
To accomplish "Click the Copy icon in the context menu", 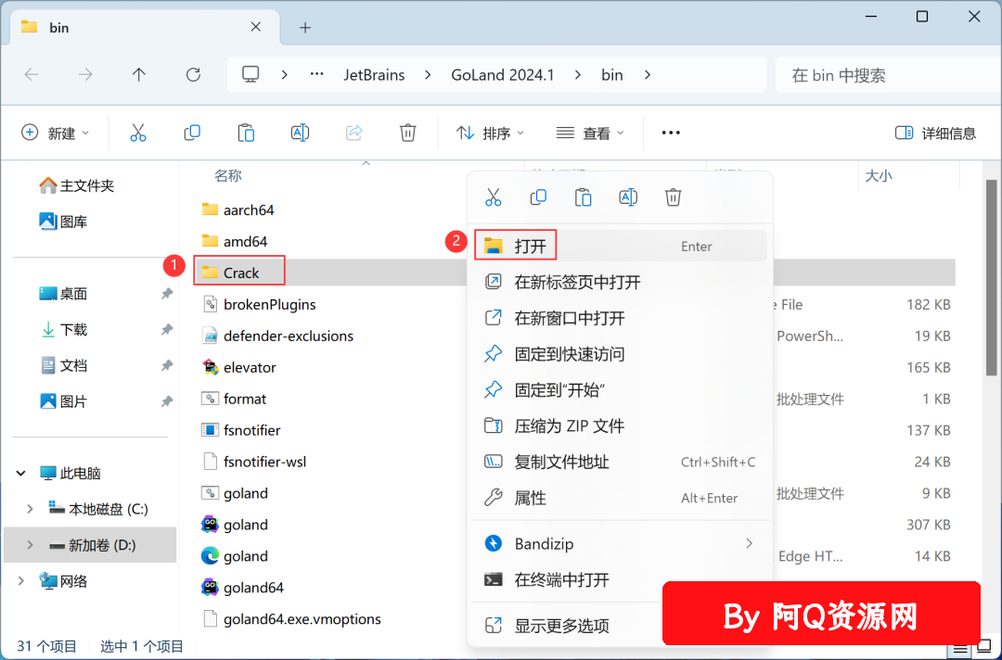I will (538, 197).
